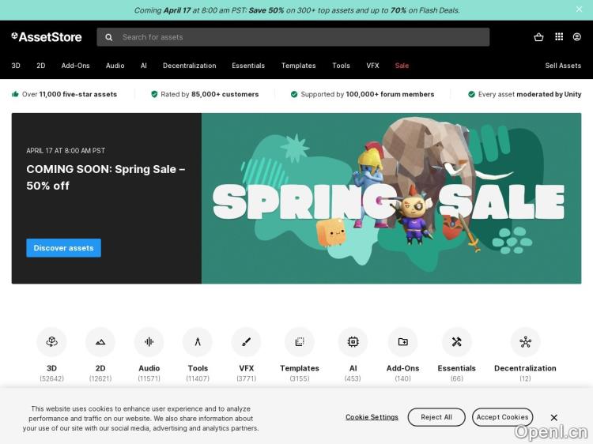The height and width of the screenshot is (444, 593).
Task: Open the user account icon
Action: [576, 36]
